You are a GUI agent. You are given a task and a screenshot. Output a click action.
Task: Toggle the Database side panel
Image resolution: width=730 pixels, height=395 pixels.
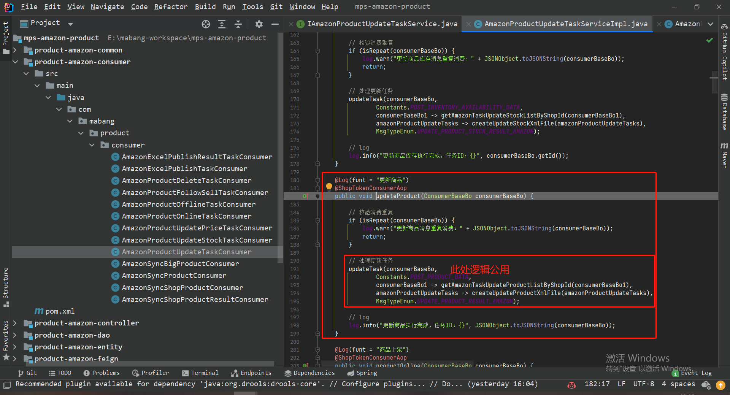(x=724, y=112)
